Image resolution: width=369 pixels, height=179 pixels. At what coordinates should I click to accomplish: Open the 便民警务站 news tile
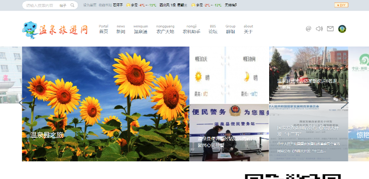229,132
